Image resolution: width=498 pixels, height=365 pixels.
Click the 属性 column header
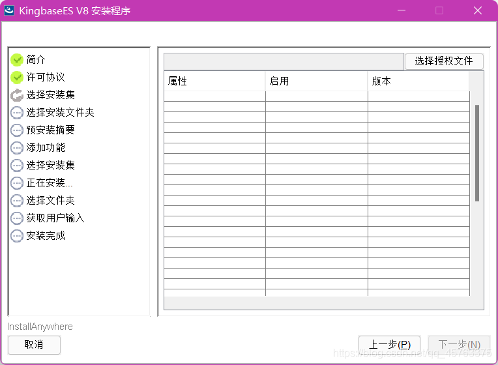click(x=214, y=81)
